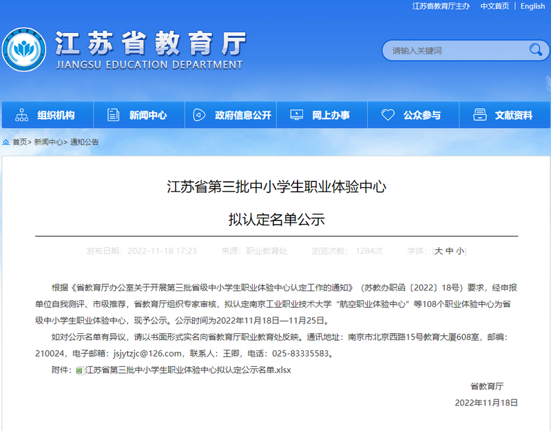Switch to the English version

click(x=532, y=6)
